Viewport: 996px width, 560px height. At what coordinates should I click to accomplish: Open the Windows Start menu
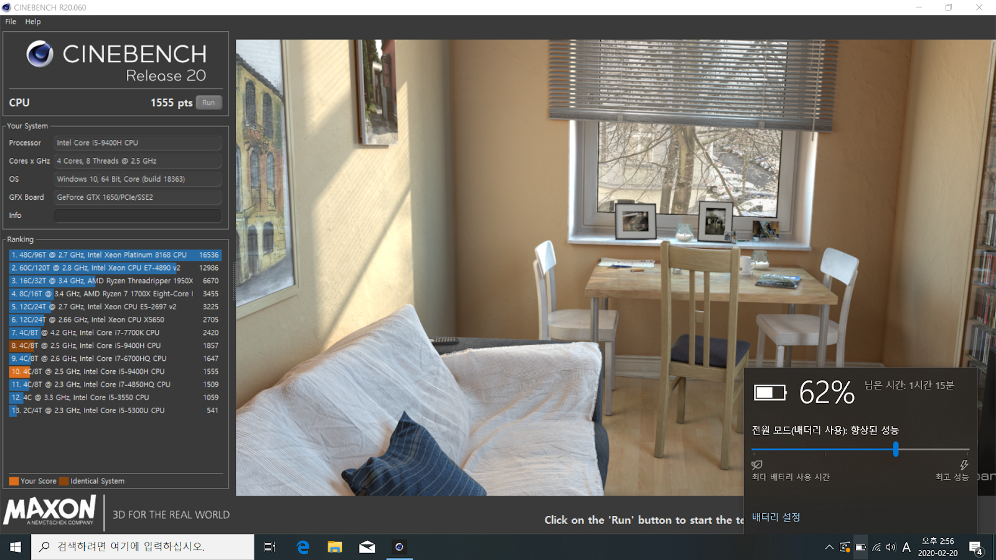point(16,547)
